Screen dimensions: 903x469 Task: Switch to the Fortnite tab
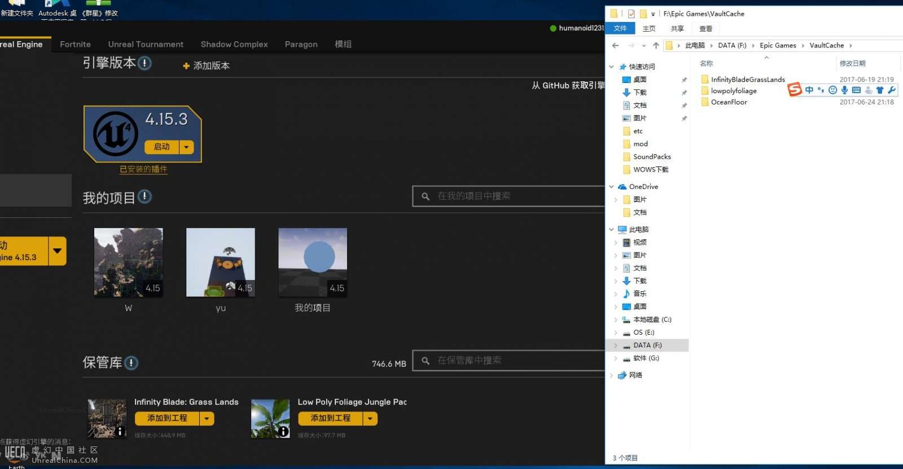pyautogui.click(x=75, y=44)
